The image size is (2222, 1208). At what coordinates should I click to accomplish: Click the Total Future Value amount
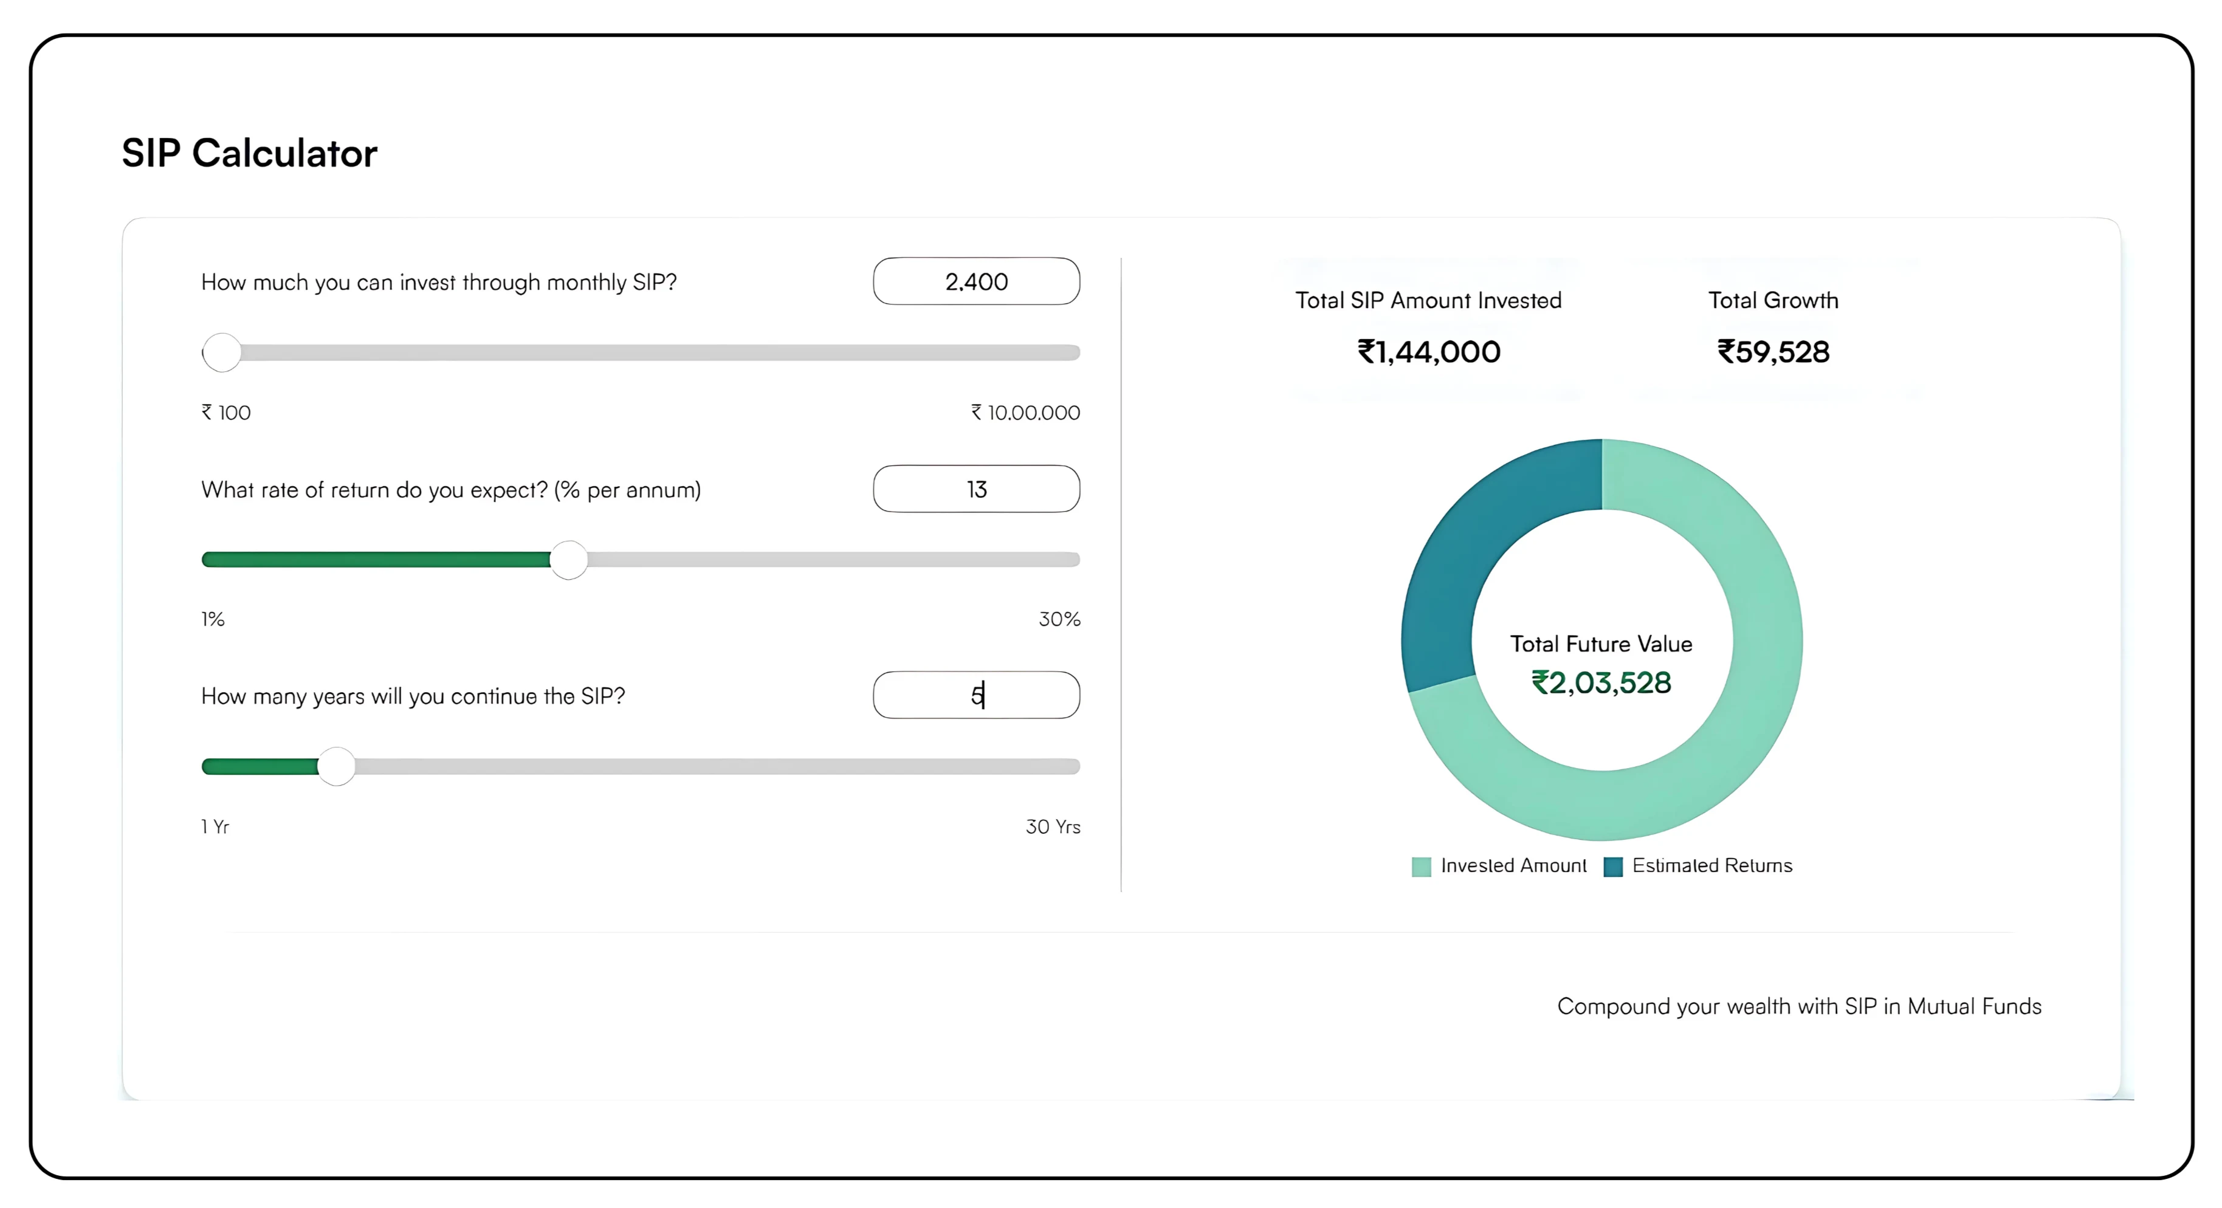point(1601,683)
